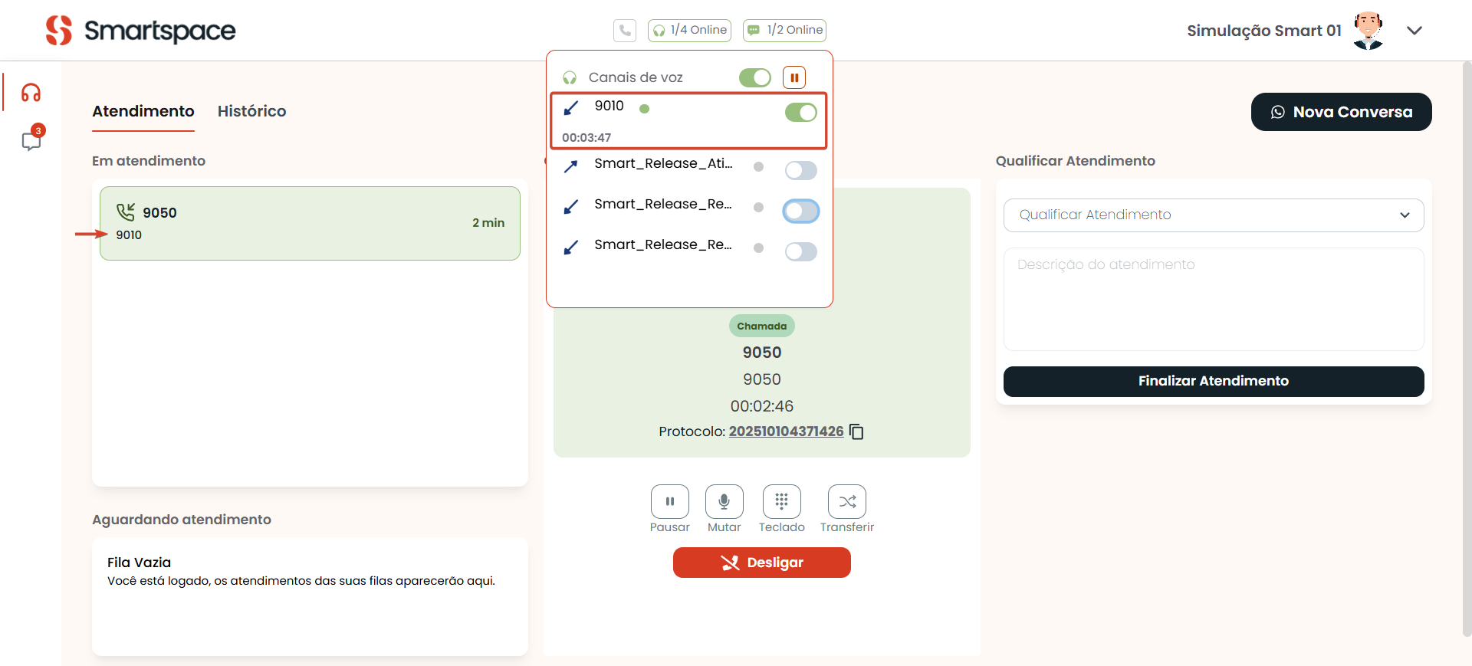Image resolution: width=1472 pixels, height=666 pixels.
Task: Open the 1/2 Online chat status dropdown
Action: 784,31
